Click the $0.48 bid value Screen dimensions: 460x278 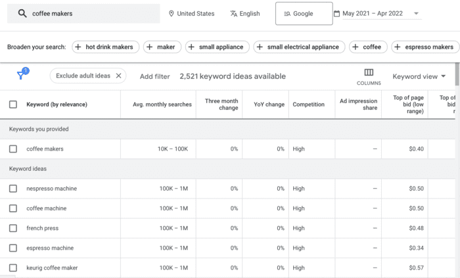point(416,228)
